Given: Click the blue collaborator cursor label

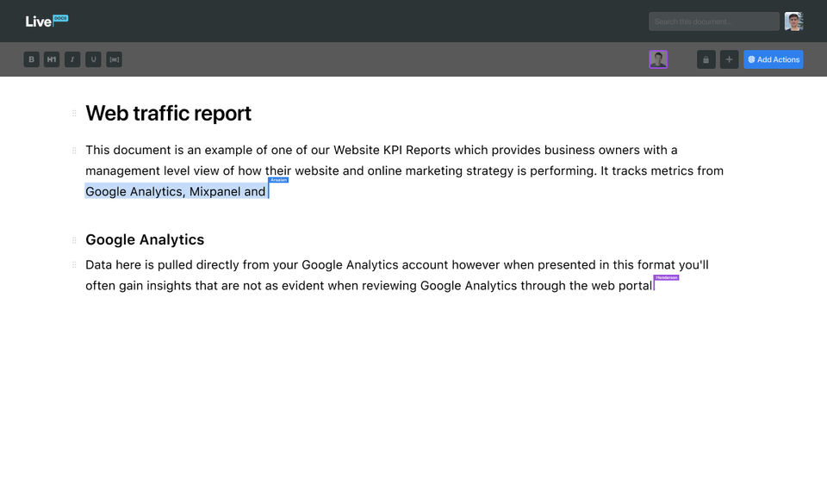Looking at the screenshot, I should pyautogui.click(x=278, y=181).
